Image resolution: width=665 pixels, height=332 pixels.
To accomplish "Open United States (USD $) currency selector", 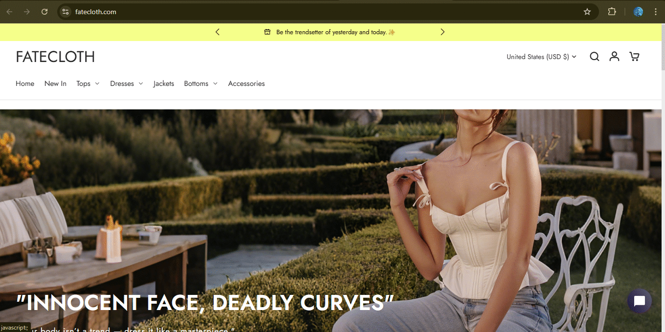I will pyautogui.click(x=541, y=57).
